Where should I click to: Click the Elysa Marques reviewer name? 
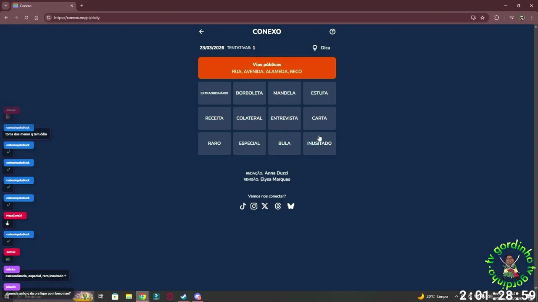pyautogui.click(x=275, y=179)
